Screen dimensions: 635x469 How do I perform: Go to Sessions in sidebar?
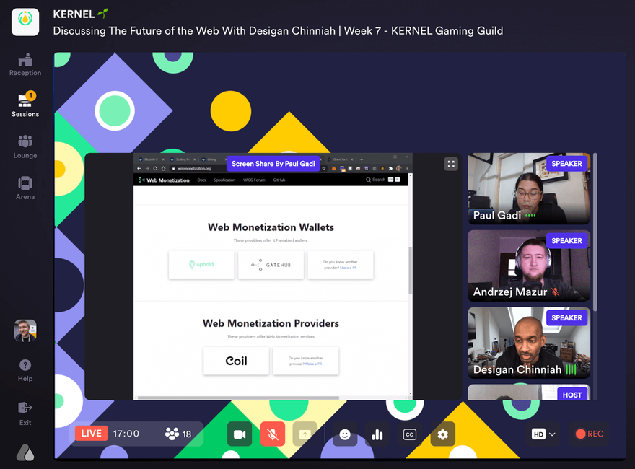(x=25, y=105)
